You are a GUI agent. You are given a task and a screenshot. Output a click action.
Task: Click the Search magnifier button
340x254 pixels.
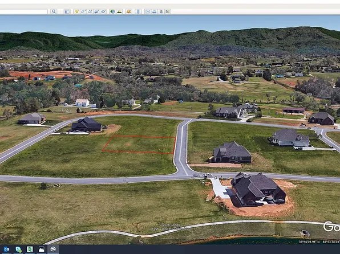(x=54, y=11)
